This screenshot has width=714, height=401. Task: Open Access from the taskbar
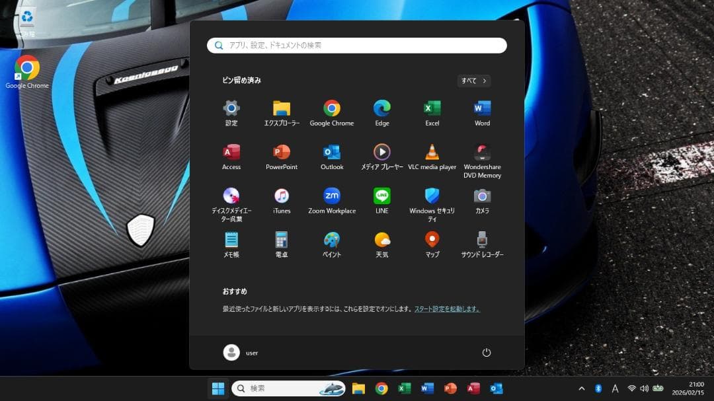tap(473, 388)
